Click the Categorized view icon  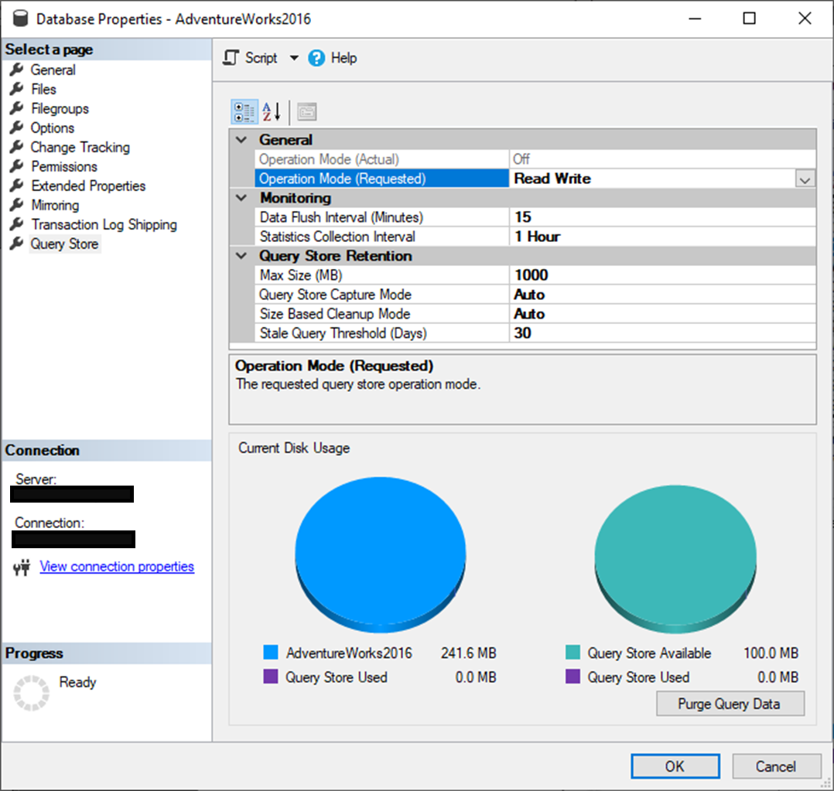(x=244, y=112)
